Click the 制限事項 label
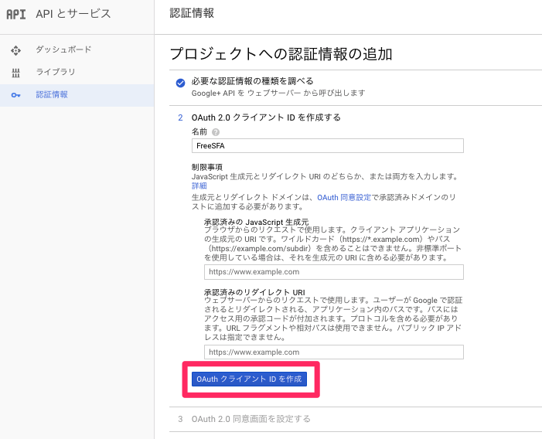The height and width of the screenshot is (439, 542). click(207, 167)
